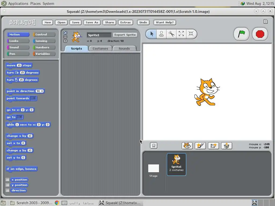Screen dimensions: 275x206
Task: Select the Control block category
Action: [x=44, y=35]
